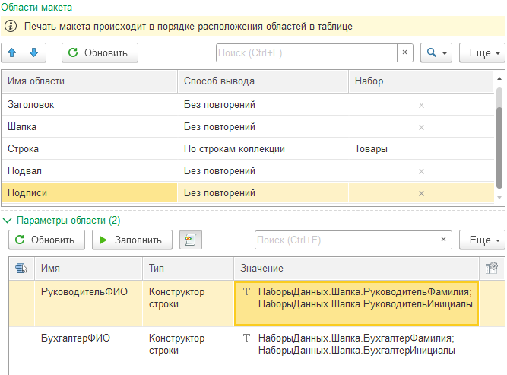
Task: Select the Подписи area row
Action: tap(248, 193)
